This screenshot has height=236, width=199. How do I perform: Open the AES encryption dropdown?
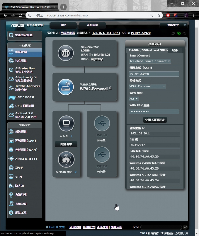[134, 99]
